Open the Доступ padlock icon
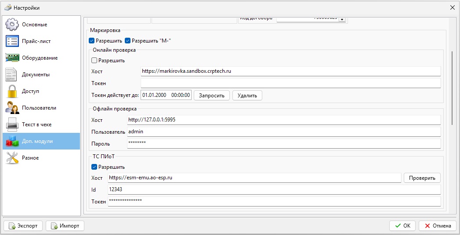The height and width of the screenshot is (235, 460). coord(12,91)
